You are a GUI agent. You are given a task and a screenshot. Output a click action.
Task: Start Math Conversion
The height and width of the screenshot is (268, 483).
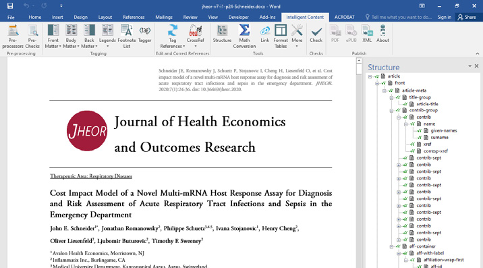(244, 36)
